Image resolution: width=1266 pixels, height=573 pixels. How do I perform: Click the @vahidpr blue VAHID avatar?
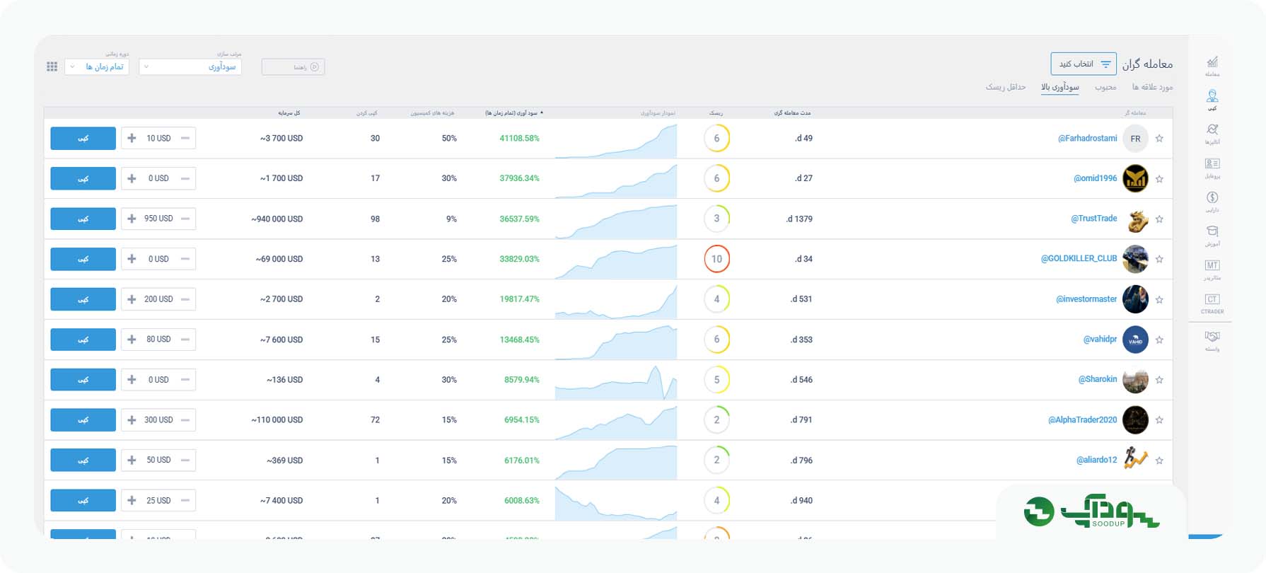click(1135, 340)
